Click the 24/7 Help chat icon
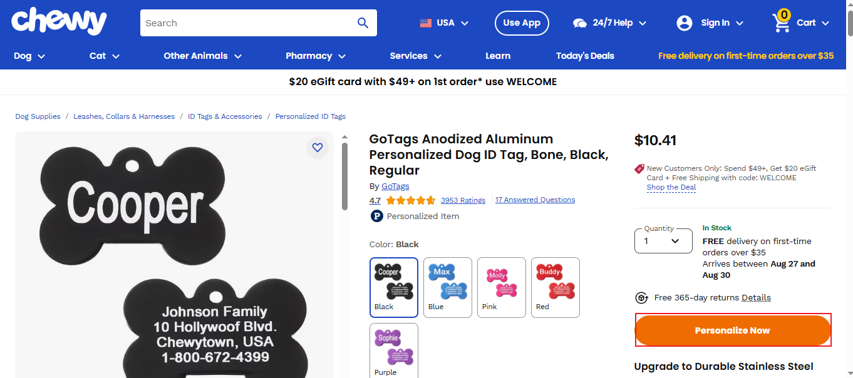This screenshot has width=853, height=378. point(580,23)
